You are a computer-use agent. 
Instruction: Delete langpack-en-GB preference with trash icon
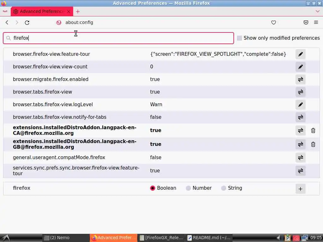pos(313,144)
